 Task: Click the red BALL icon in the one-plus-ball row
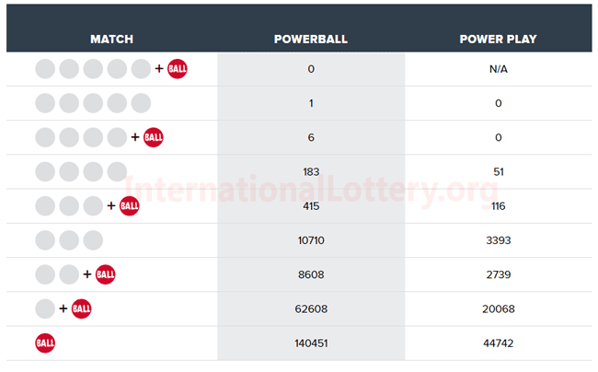pyautogui.click(x=81, y=308)
